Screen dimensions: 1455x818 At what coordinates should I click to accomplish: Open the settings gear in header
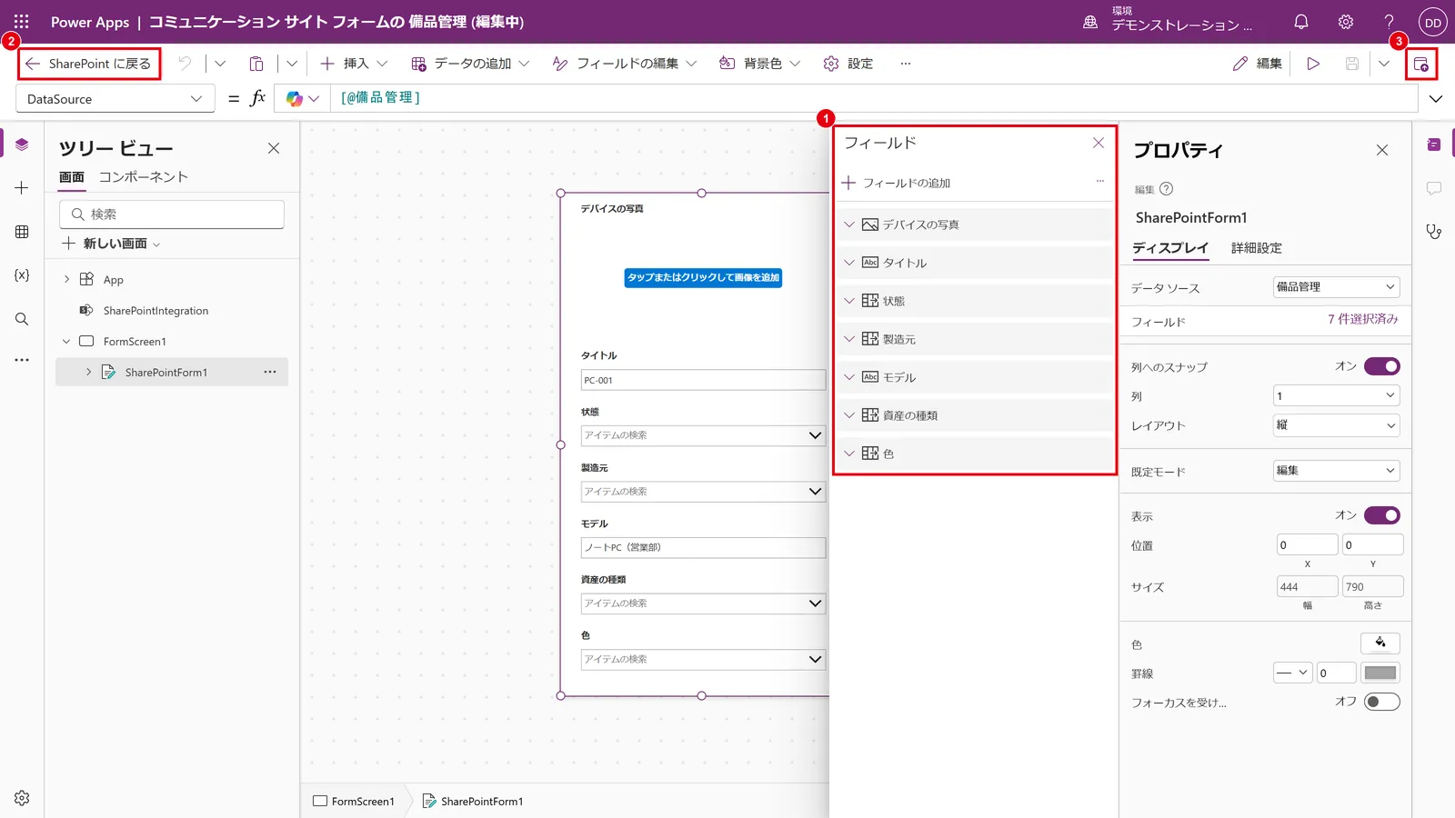pos(1346,22)
